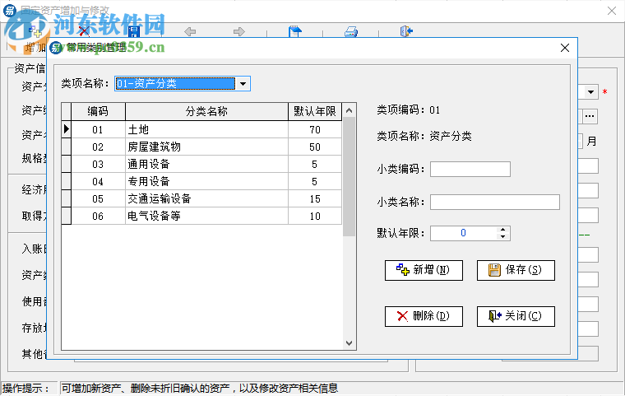The width and height of the screenshot is (625, 396).
Task: Click the 保存(S) button
Action: point(516,270)
